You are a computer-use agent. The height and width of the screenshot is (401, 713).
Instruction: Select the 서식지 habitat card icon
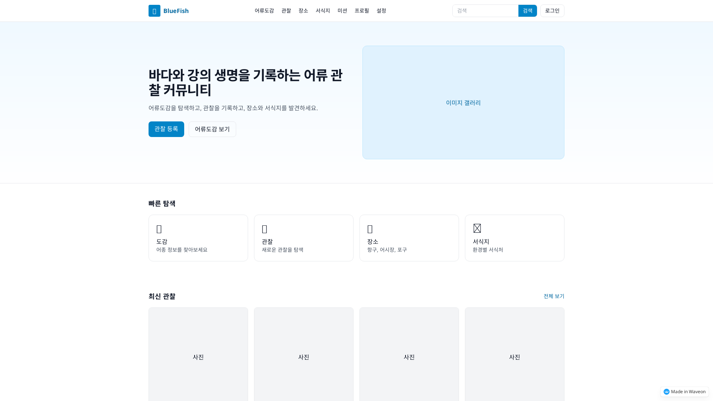(x=476, y=228)
